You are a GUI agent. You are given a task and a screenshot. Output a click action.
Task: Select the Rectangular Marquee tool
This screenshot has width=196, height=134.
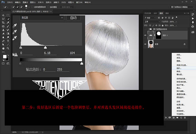pyautogui.click(x=8, y=15)
